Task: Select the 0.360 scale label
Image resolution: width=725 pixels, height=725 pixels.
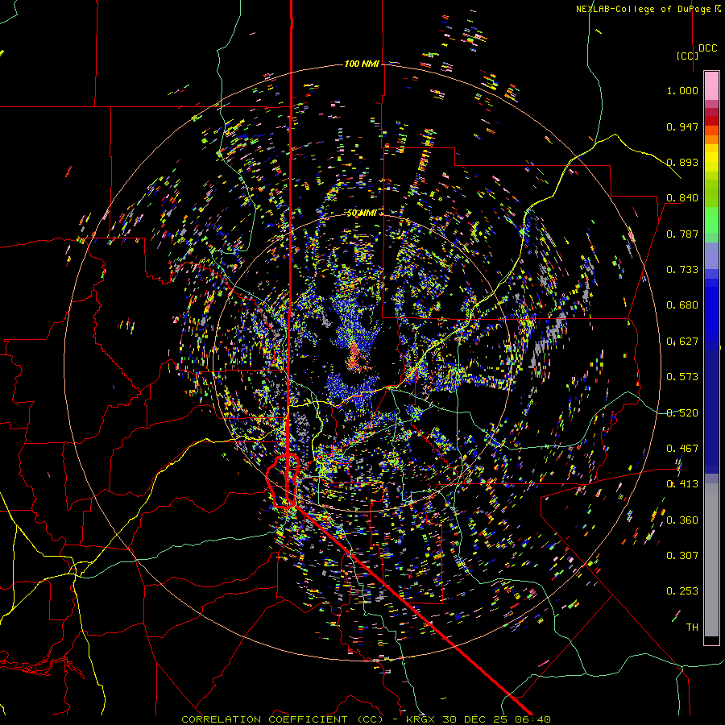Action: tap(682, 520)
